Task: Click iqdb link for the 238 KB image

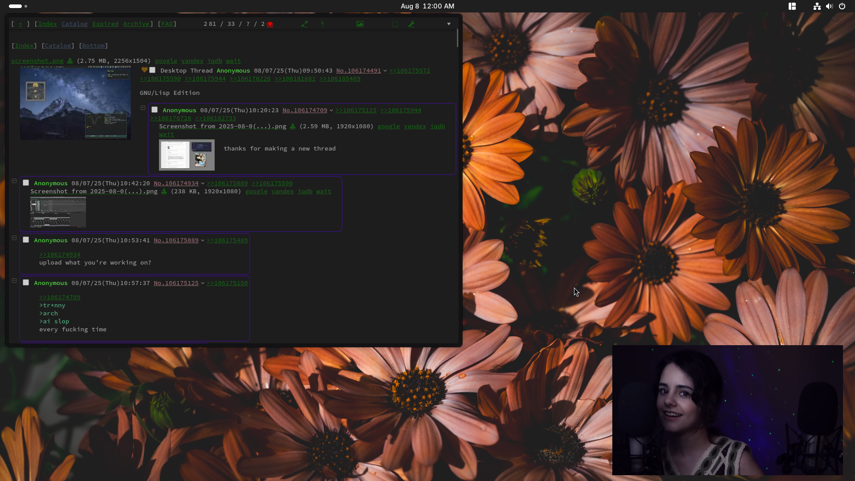Action: pyautogui.click(x=305, y=191)
